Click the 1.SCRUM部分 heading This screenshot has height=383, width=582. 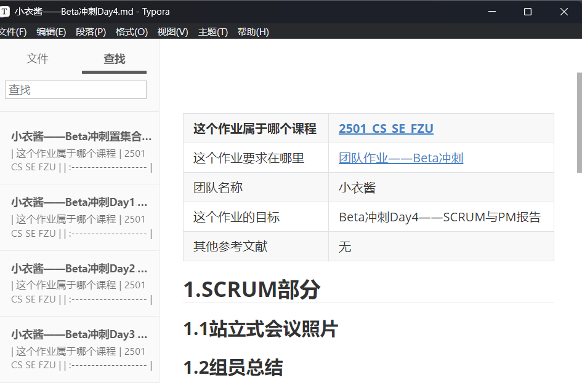[x=252, y=290]
